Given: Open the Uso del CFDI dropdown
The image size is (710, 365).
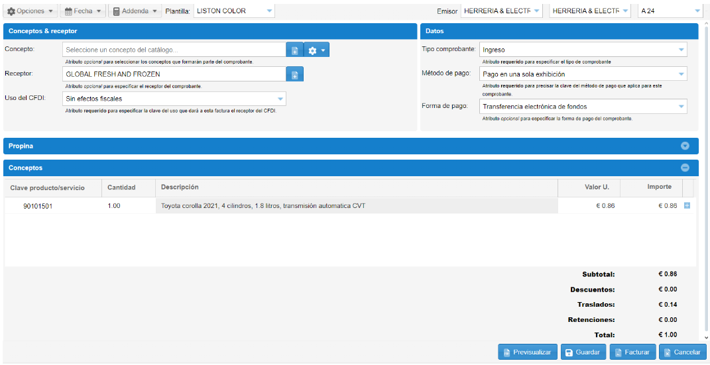Looking at the screenshot, I should pyautogui.click(x=175, y=99).
